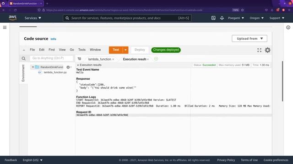Click the GitHub pinned tab icon
293x164 pixels.
pos(3,3)
